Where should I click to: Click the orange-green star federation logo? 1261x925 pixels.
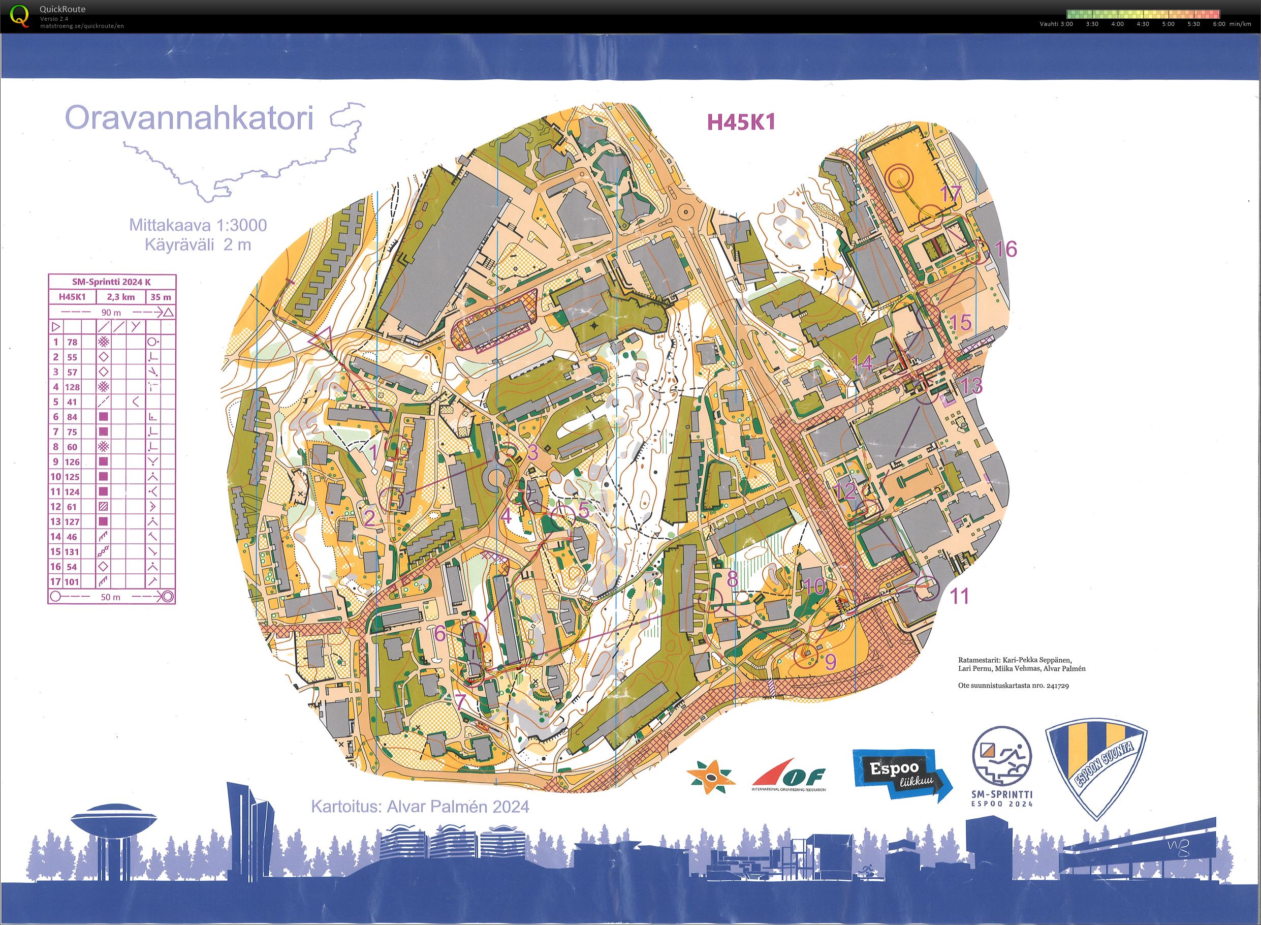pos(711,777)
